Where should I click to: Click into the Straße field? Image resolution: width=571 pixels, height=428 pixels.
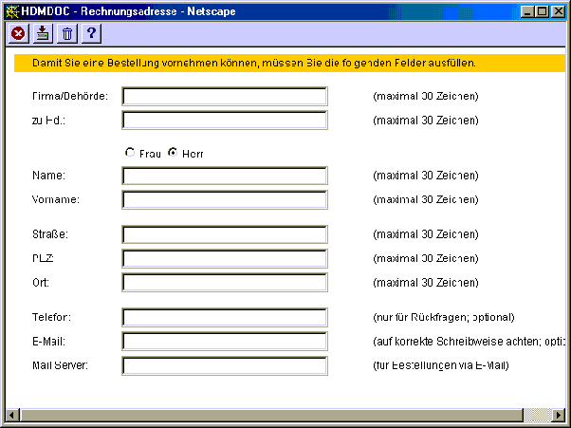[224, 234]
